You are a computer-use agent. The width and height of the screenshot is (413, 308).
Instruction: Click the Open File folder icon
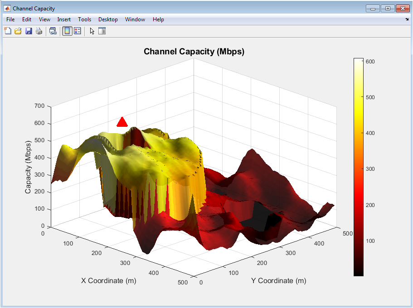click(x=18, y=31)
